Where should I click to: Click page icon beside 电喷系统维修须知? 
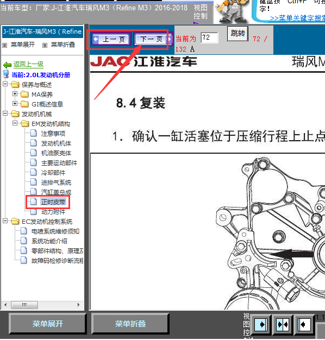click(24, 231)
